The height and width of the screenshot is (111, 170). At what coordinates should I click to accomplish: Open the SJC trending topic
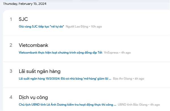pos(23,19)
